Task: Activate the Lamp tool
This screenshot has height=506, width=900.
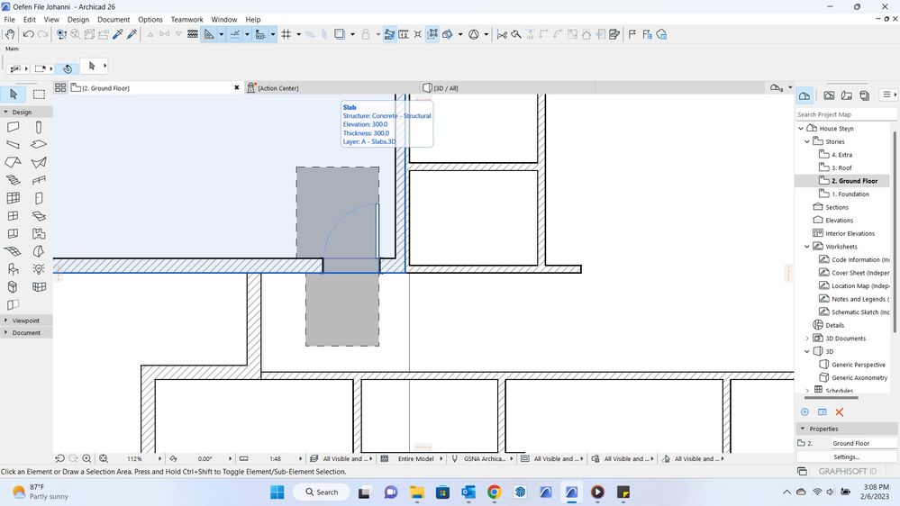Action: tap(39, 269)
